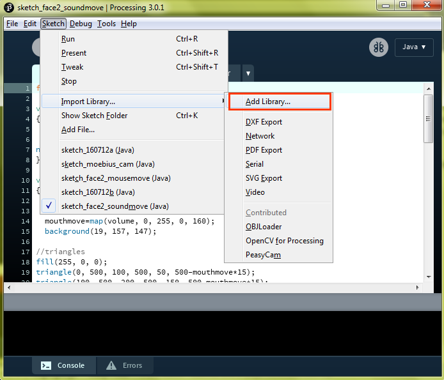Screen dimensions: 444x380
Task: Expand the Import Library submenu
Action: [134, 101]
